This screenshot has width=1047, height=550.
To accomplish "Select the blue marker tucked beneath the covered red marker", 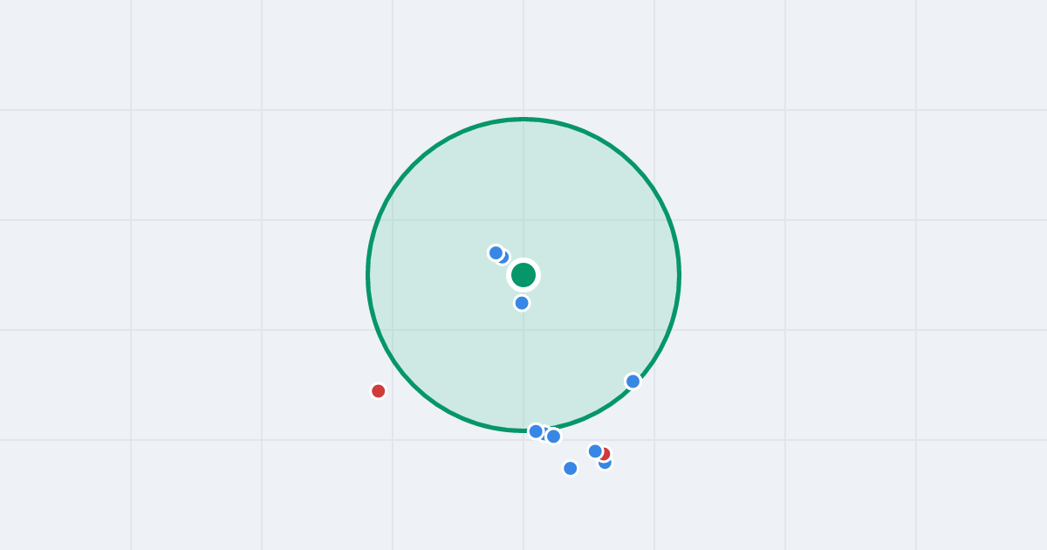I will (x=606, y=464).
